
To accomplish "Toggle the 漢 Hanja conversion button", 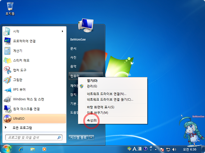I will [x=139, y=149].
